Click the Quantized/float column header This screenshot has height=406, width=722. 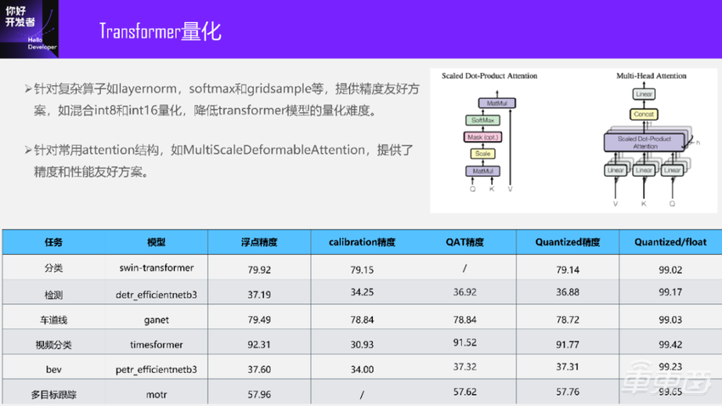coord(670,242)
